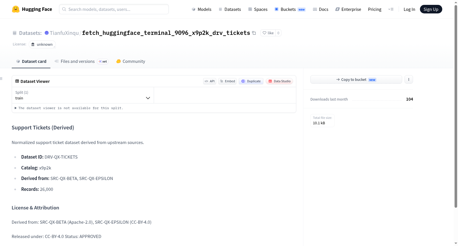The height and width of the screenshot is (246, 458).
Task: Like this dataset
Action: coord(268,33)
